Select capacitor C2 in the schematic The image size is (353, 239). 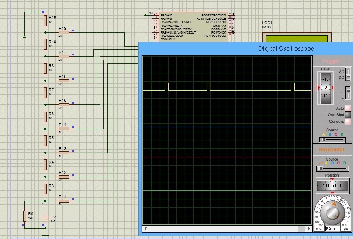coord(45,218)
